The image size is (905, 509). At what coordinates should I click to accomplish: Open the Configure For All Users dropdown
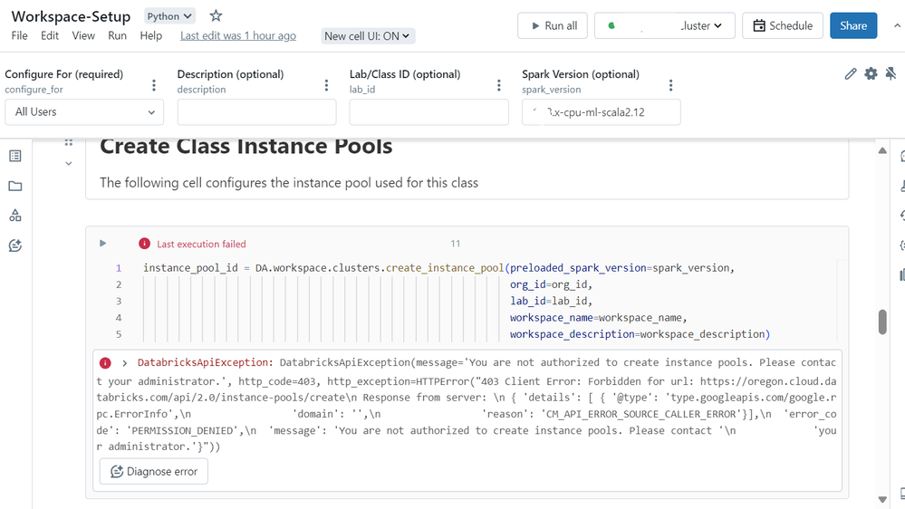click(84, 112)
